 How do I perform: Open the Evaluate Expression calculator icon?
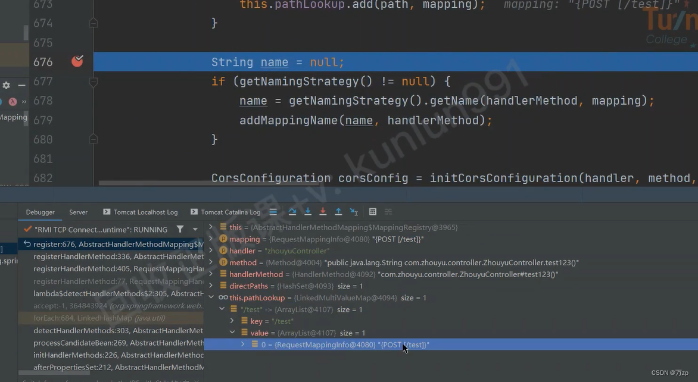click(373, 212)
